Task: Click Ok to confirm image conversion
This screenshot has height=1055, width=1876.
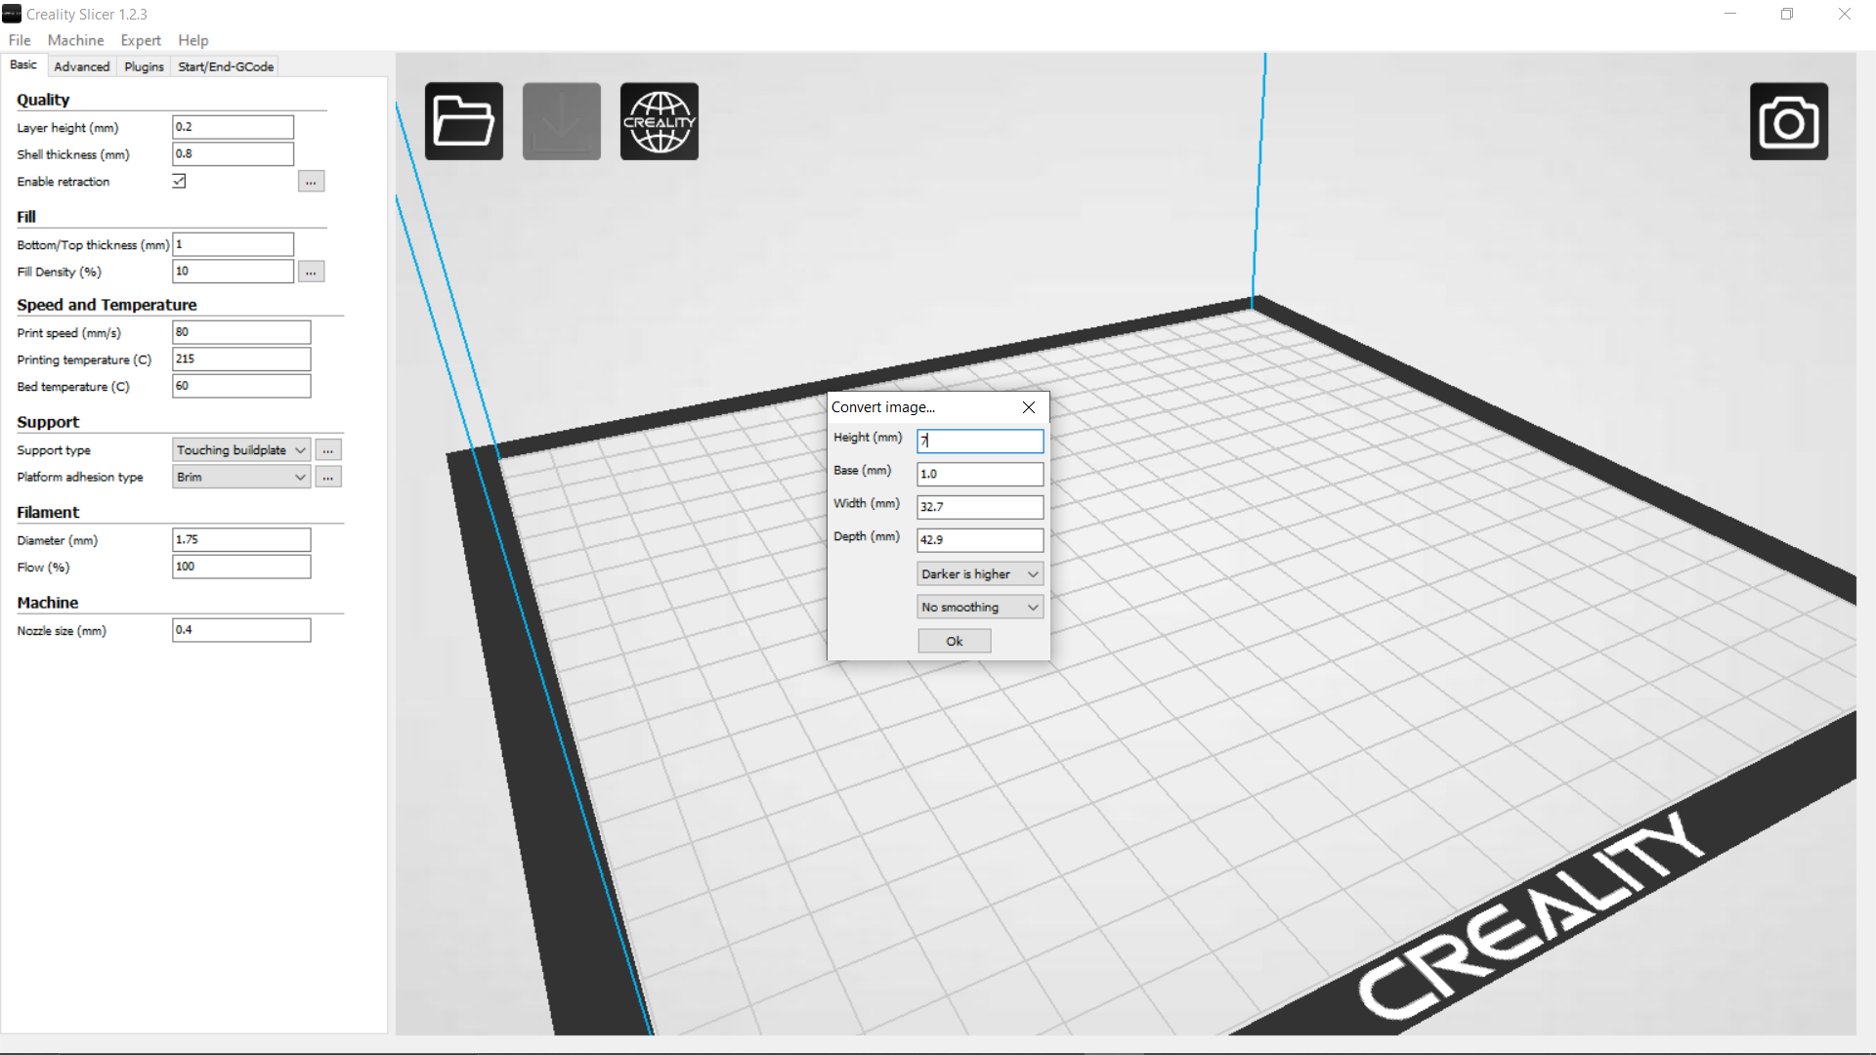Action: [954, 640]
